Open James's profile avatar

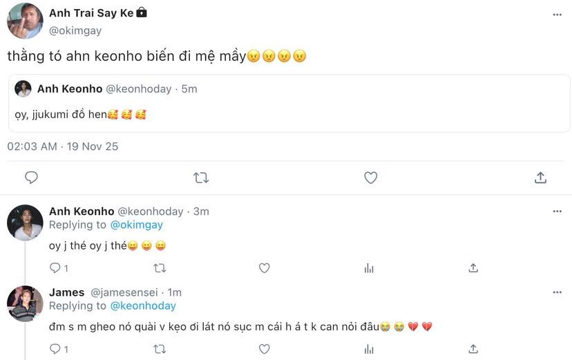(25, 304)
